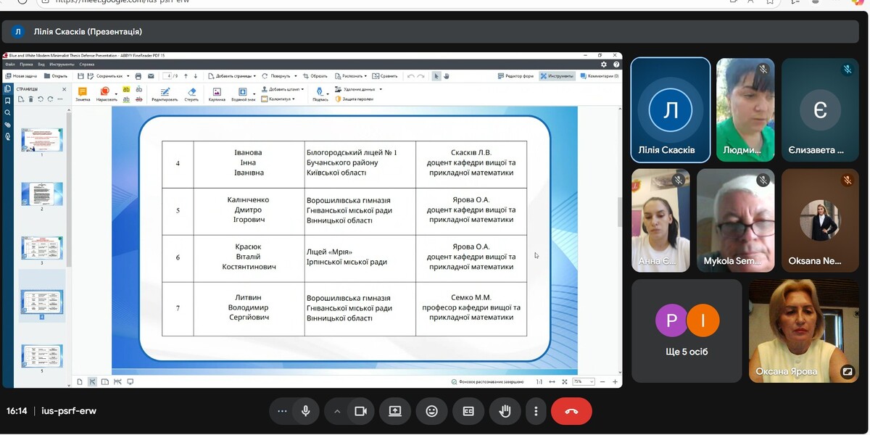Open the emoji reactions button
The width and height of the screenshot is (870, 435).
432,411
